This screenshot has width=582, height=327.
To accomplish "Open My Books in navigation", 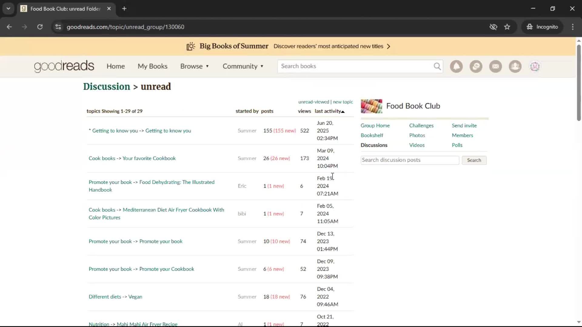I will tap(152, 66).
